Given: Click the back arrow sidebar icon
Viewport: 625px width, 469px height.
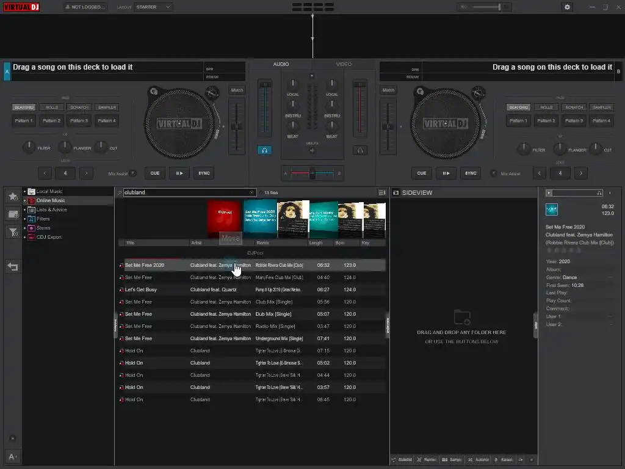Looking at the screenshot, I should point(13,266).
